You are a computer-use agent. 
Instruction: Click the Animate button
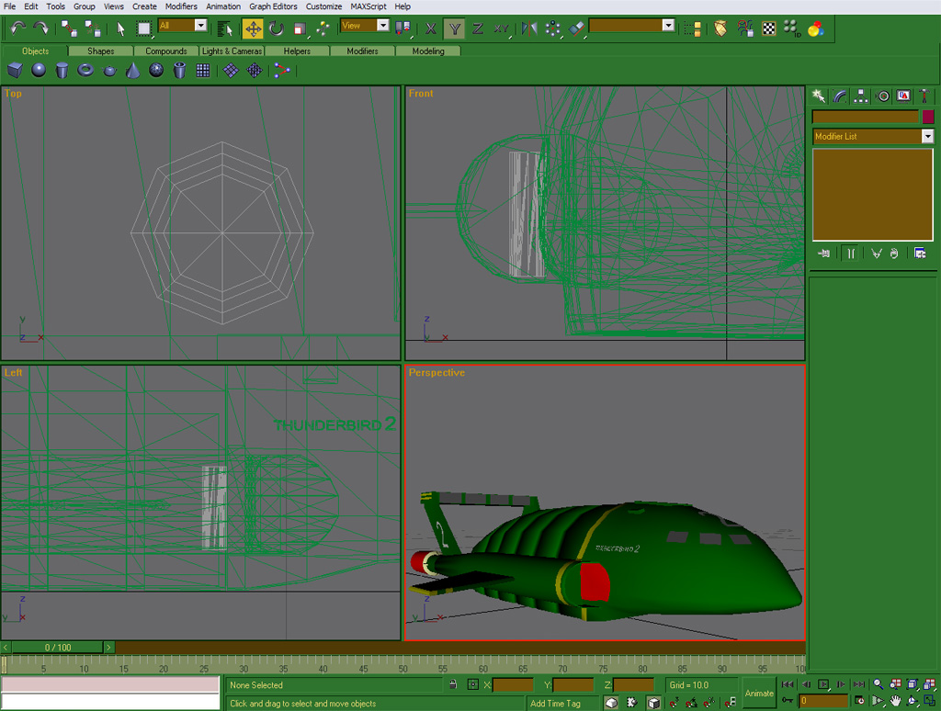tap(759, 693)
